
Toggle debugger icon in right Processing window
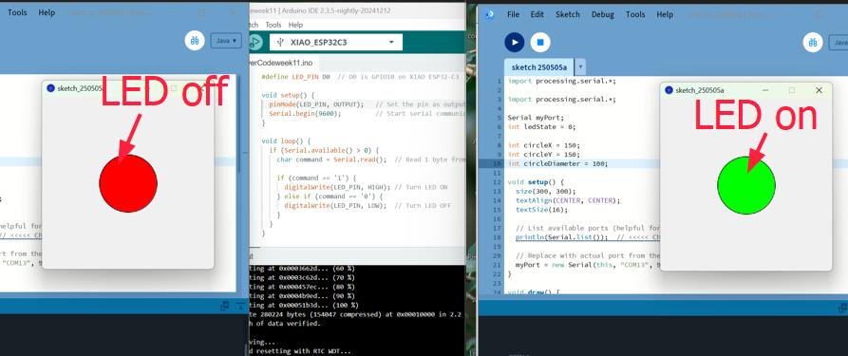click(x=812, y=42)
